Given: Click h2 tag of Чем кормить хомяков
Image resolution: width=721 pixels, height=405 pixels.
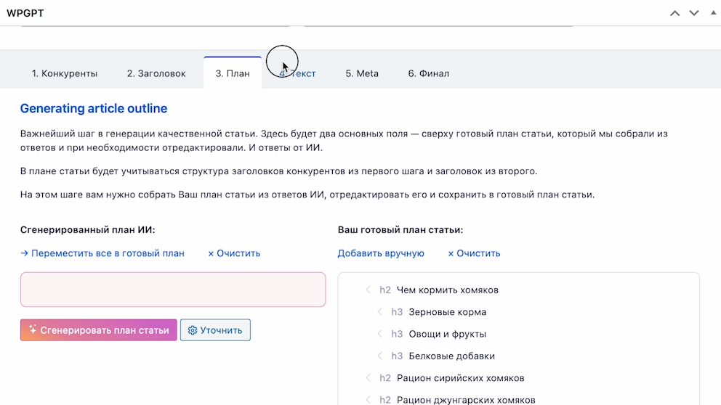Looking at the screenshot, I should pos(385,290).
